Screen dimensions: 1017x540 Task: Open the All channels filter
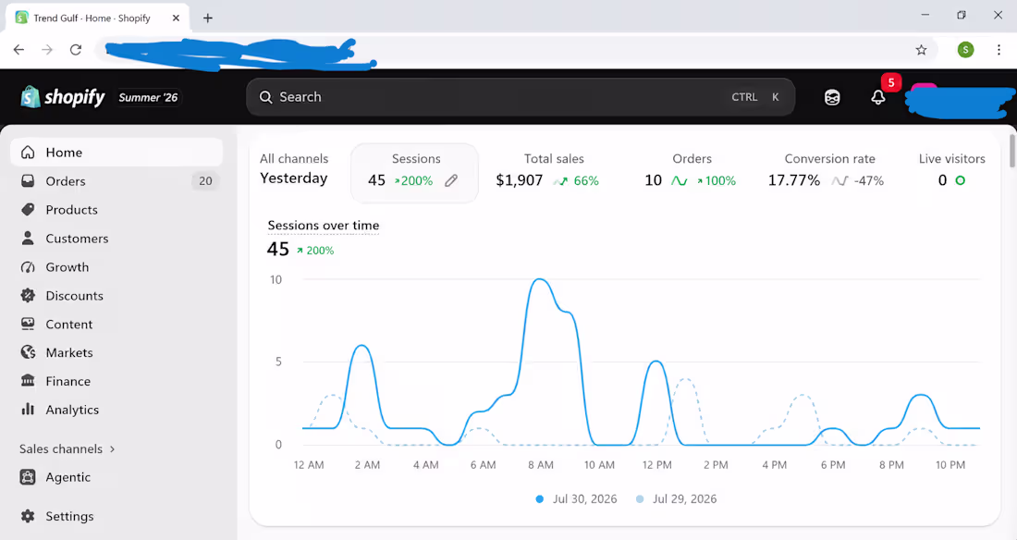point(294,158)
